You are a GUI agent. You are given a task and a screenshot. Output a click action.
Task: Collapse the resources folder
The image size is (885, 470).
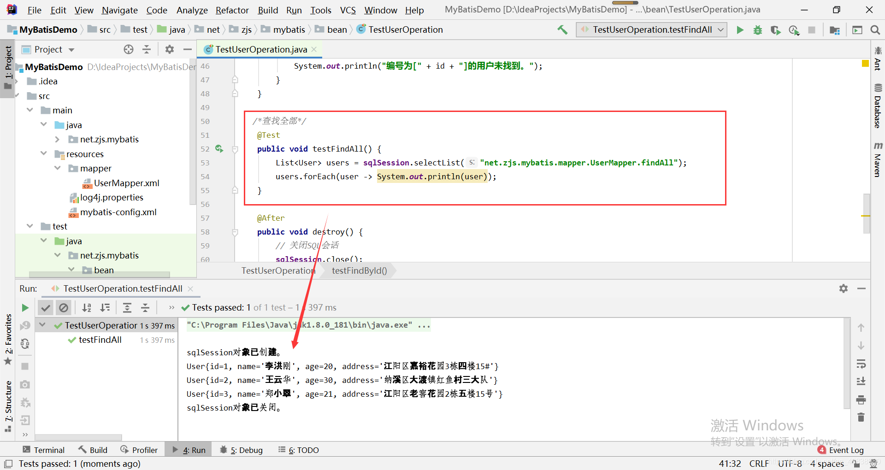[44, 153]
